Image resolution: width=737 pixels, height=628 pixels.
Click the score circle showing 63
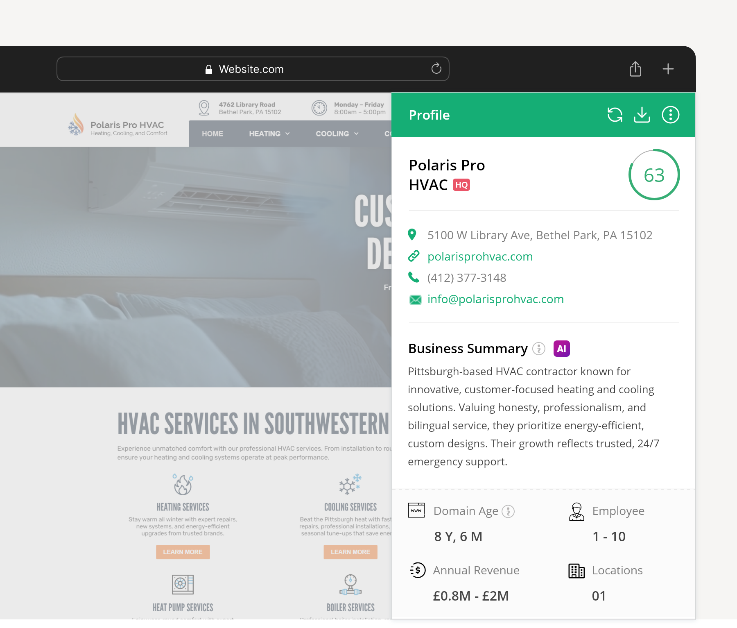[x=654, y=175]
